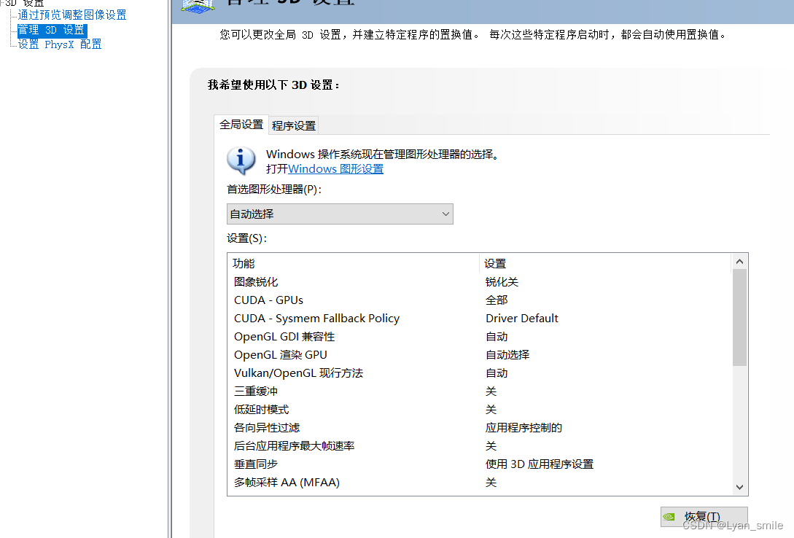Click the 应用程序控制的 setting value
This screenshot has width=794, height=538.
(x=524, y=428)
